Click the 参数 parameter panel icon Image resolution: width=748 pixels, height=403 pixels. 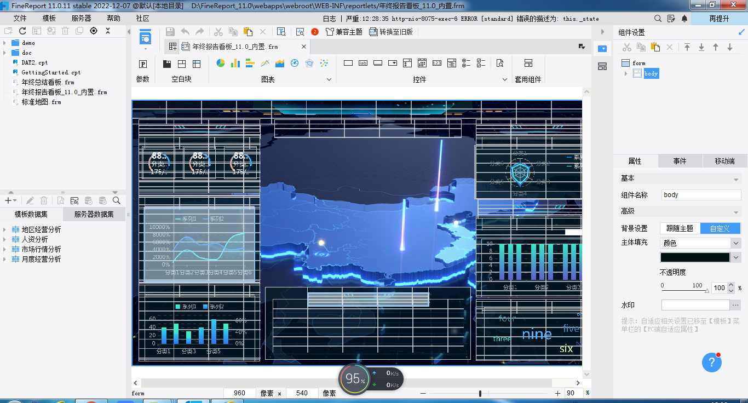point(143,64)
